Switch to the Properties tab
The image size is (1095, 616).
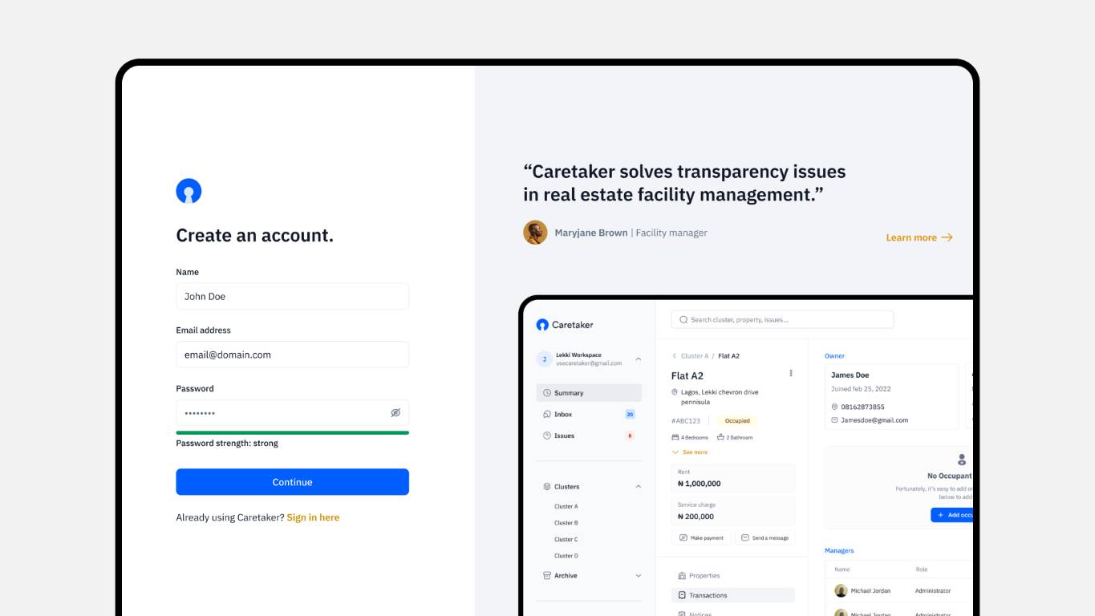point(733,576)
